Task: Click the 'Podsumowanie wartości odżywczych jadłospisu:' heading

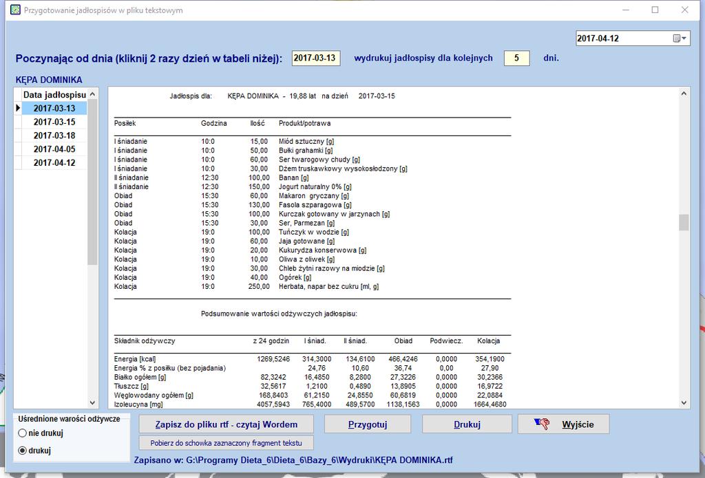Action: point(279,314)
